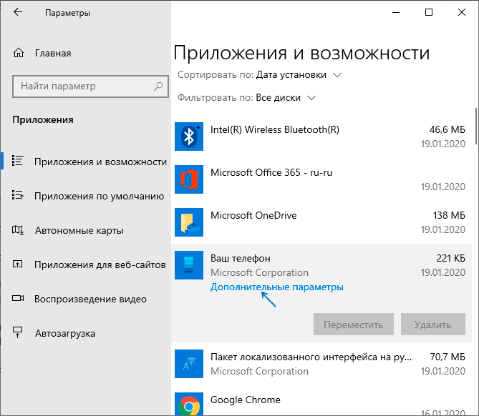Viewport: 479px width, 416px height.
Task: Click the 46,6 МБ size value
Action: (x=447, y=129)
